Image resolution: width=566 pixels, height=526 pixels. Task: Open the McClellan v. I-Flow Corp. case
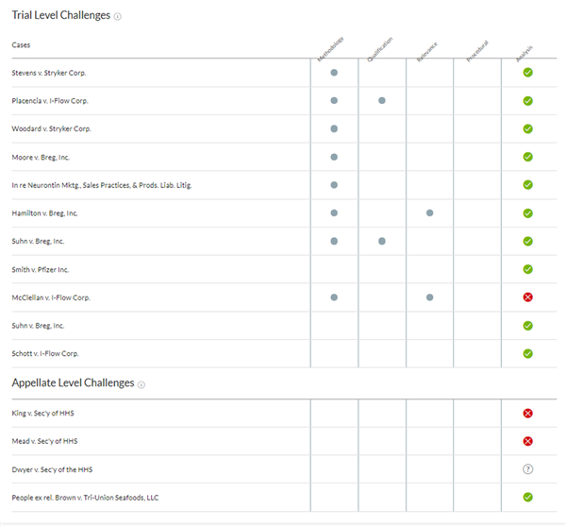51,297
